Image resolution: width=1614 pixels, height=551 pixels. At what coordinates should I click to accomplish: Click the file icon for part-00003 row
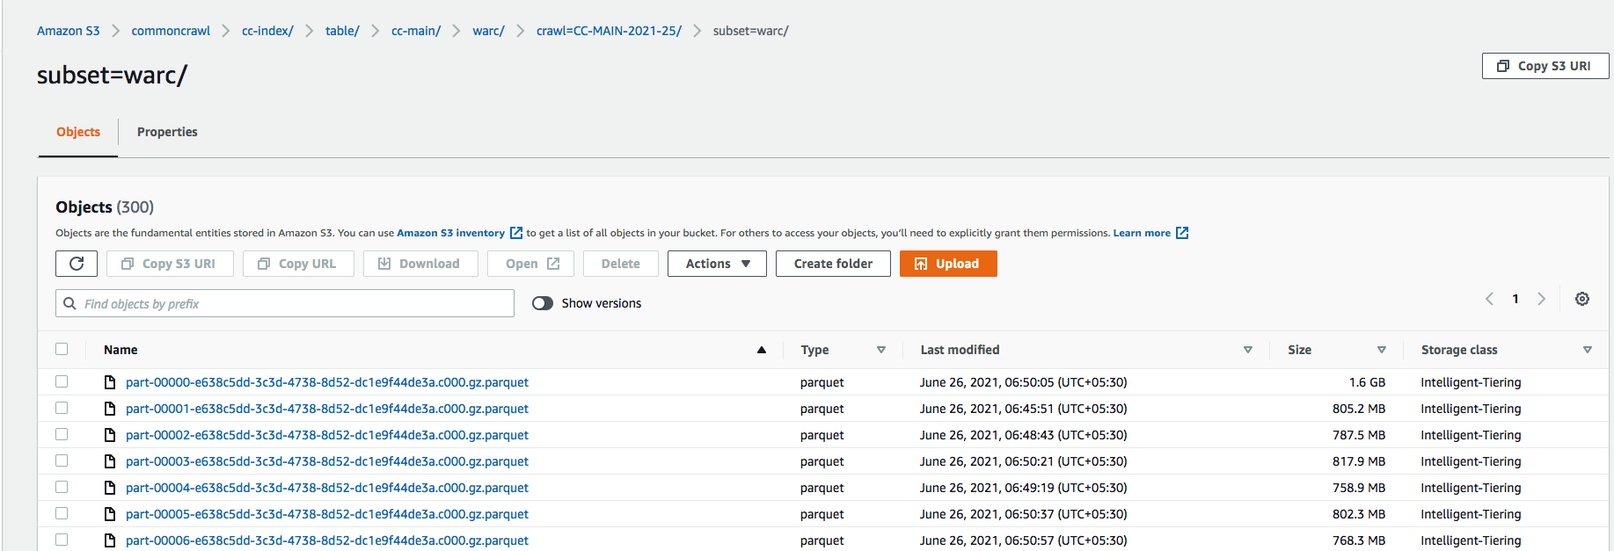pos(110,461)
